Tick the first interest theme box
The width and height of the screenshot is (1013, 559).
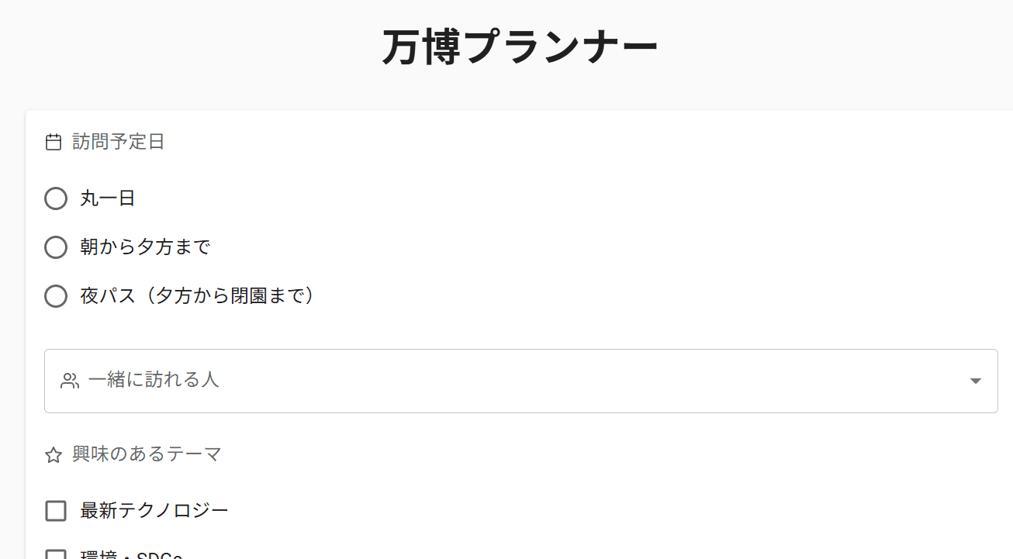(55, 510)
